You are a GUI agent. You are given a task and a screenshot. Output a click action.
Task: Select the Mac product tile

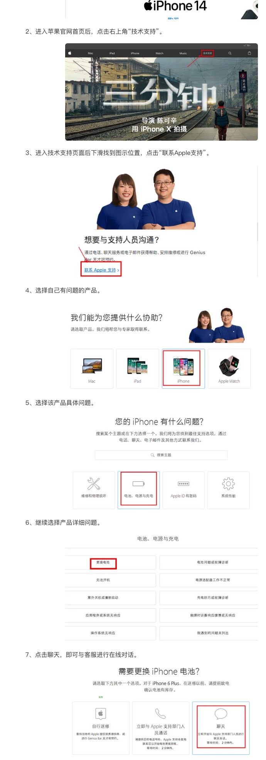(92, 369)
